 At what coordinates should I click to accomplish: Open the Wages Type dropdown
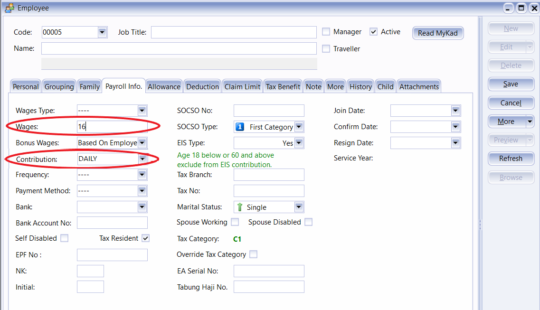[142, 111]
